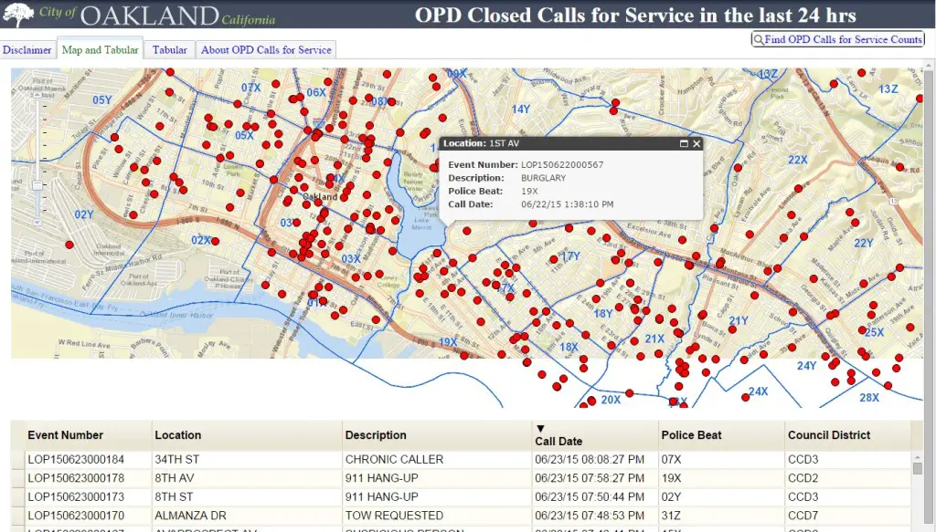Click BURGLARY description in the popup
Image resolution: width=936 pixels, height=532 pixels.
(x=543, y=178)
